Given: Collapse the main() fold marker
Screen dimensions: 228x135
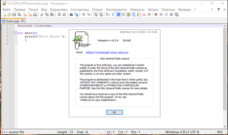Looking at the screenshot, I should [15, 33].
